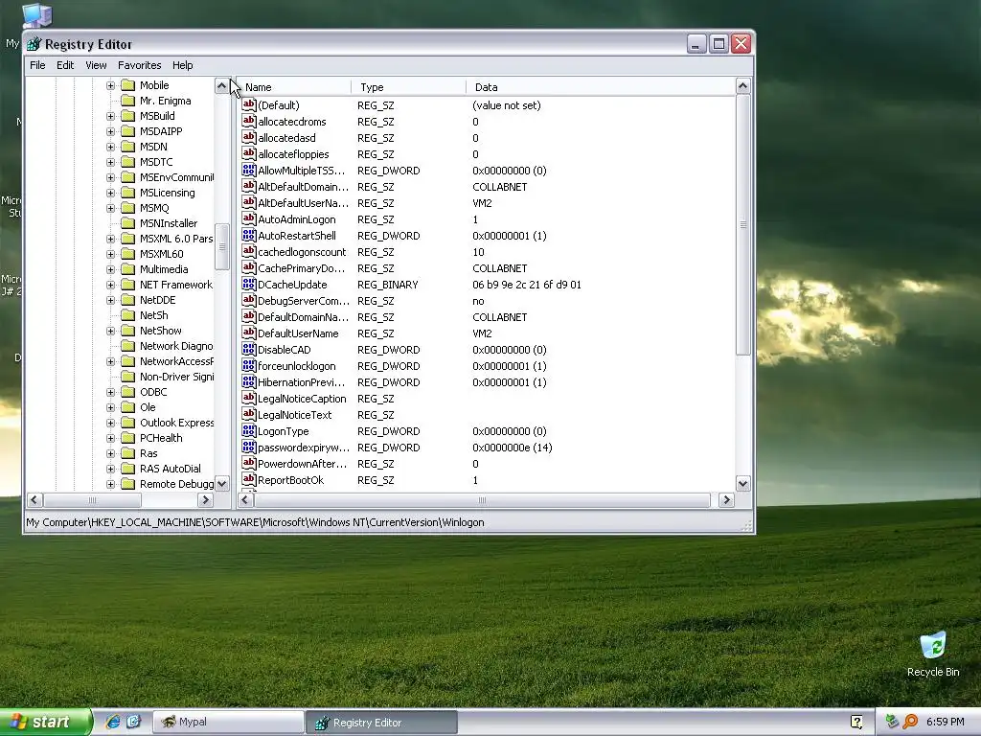Click Registry Editor taskbar button
The height and width of the screenshot is (736, 981).
(381, 723)
